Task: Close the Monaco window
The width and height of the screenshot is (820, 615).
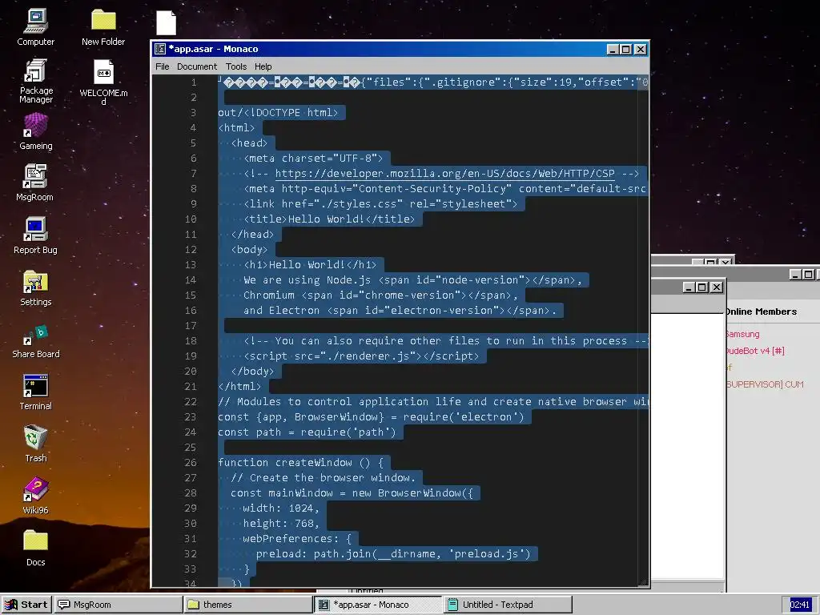Action: click(x=641, y=49)
